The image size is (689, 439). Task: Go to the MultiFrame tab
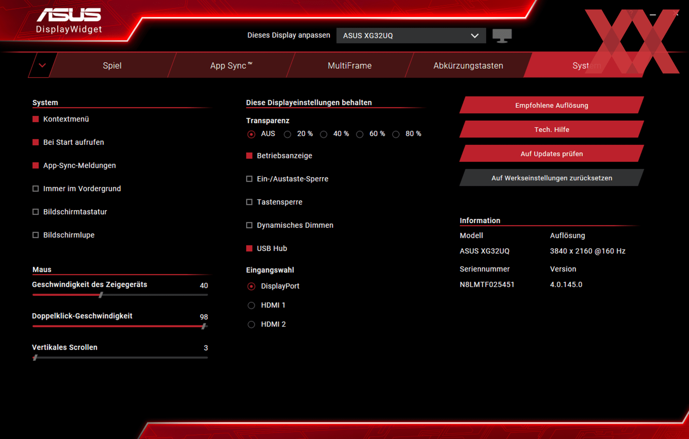(x=350, y=66)
